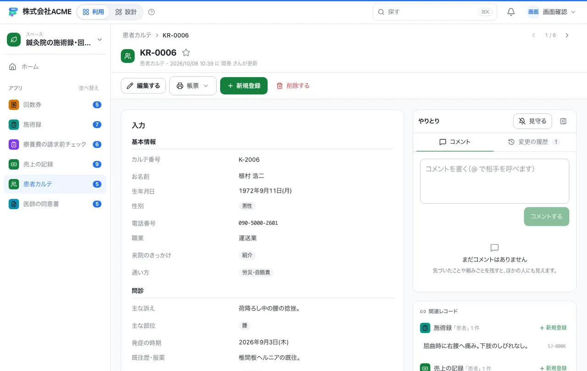Go to next record arrow
The image size is (587, 371).
[x=567, y=35]
